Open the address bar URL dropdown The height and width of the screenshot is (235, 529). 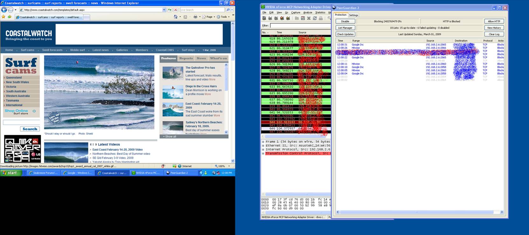point(164,10)
